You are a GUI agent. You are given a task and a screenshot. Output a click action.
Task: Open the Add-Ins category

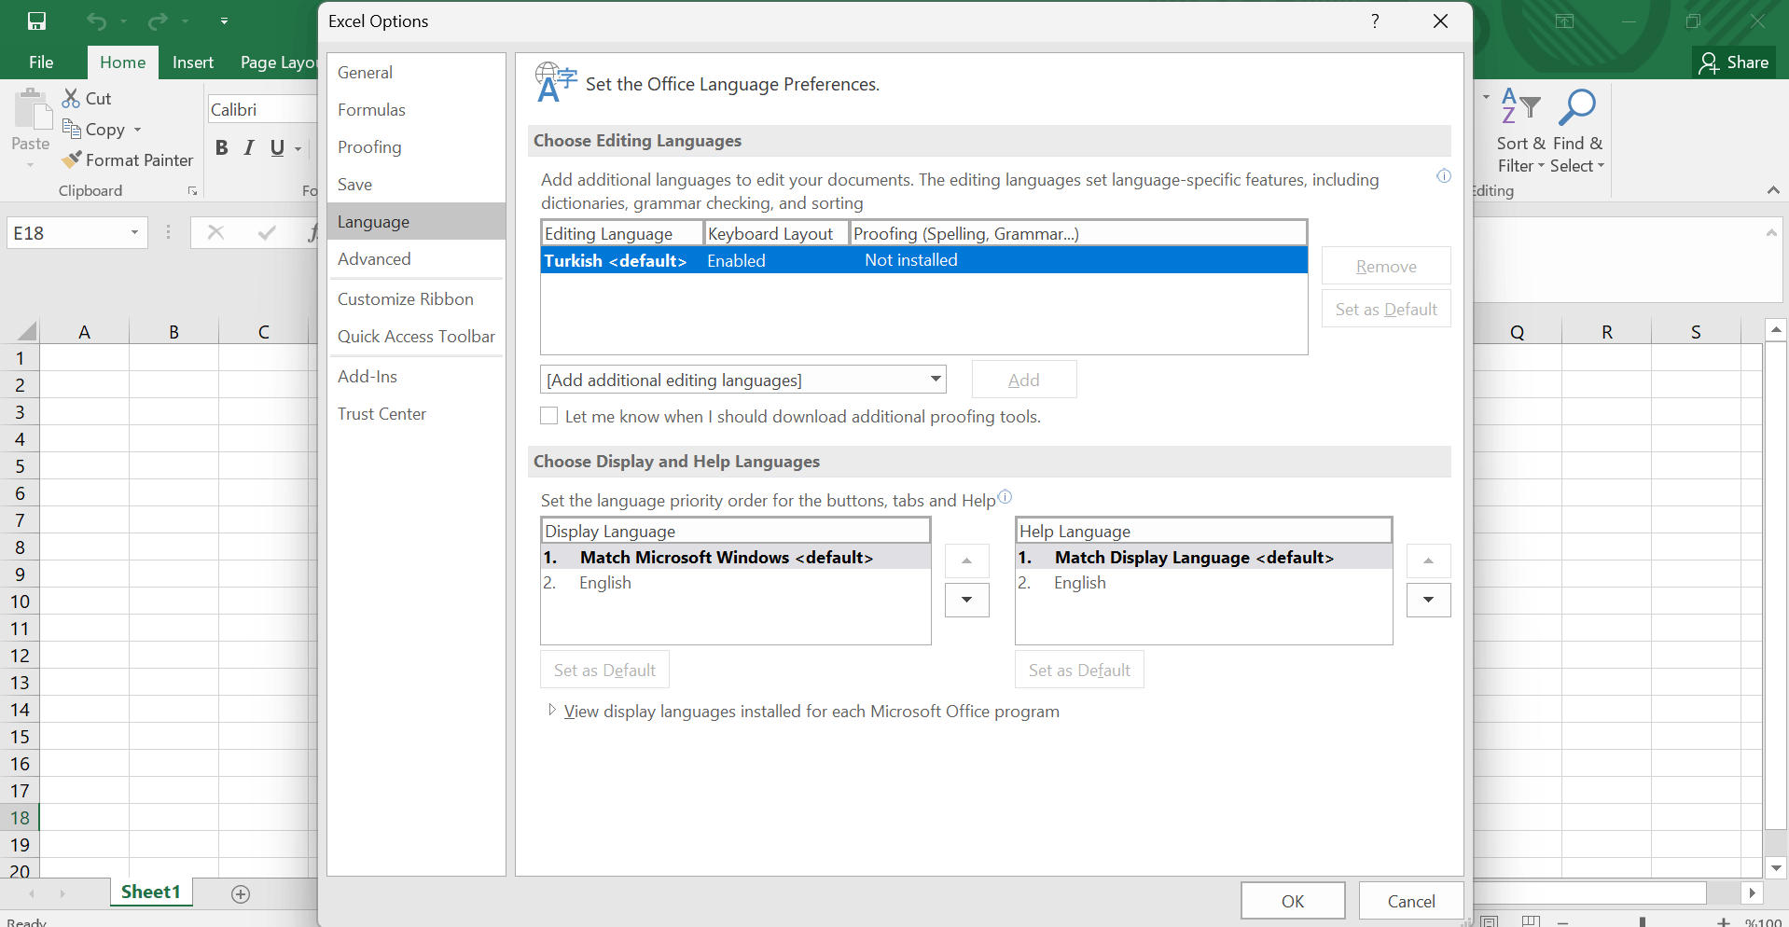(416, 377)
